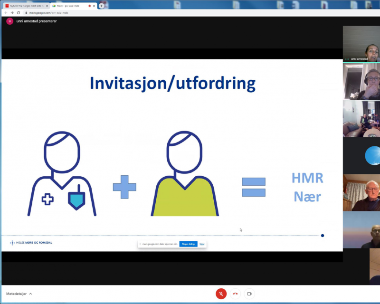The height and width of the screenshot is (304, 380).
Task: Click unni arnestad's presenter avatar
Action: [x=9, y=21]
